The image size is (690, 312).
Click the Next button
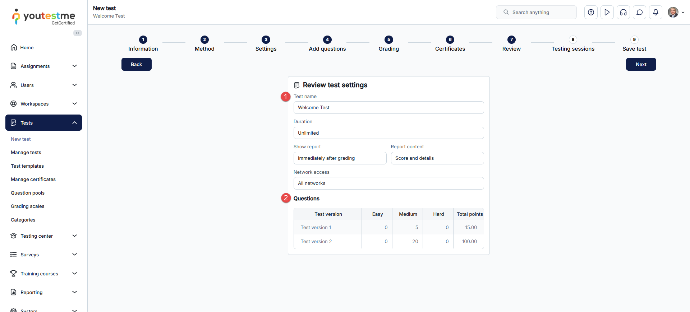pos(641,64)
